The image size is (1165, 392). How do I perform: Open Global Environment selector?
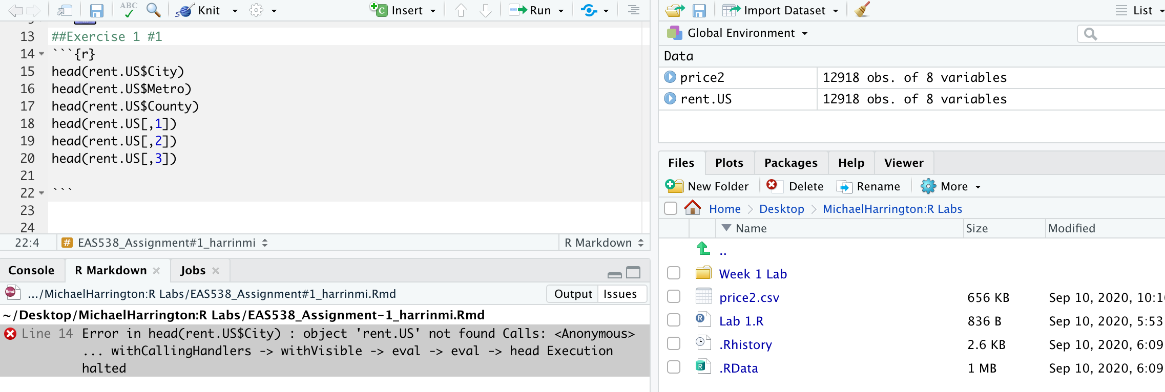pyautogui.click(x=737, y=33)
